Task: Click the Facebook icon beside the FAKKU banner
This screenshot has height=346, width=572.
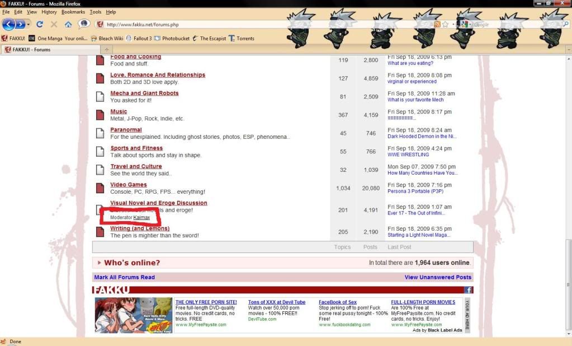Action: coord(468,289)
